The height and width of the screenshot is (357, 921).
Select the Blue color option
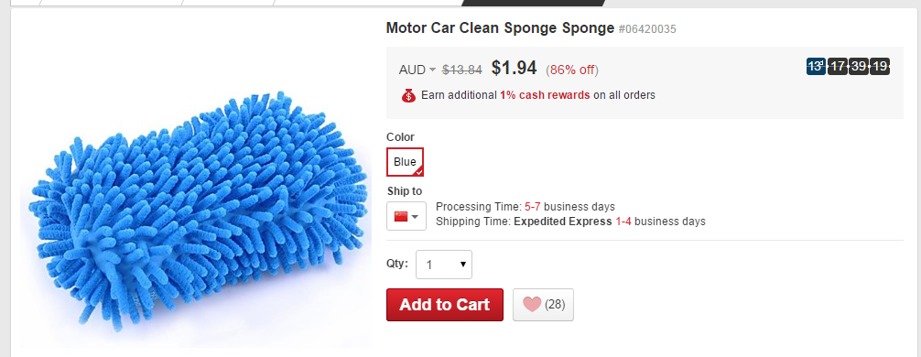point(405,162)
